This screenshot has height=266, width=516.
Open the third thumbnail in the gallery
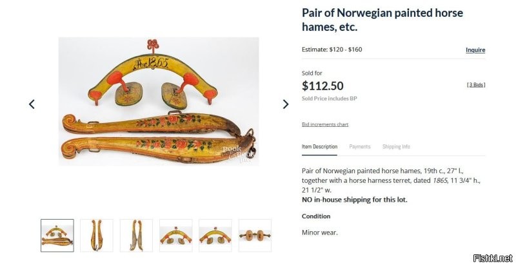pos(136,235)
